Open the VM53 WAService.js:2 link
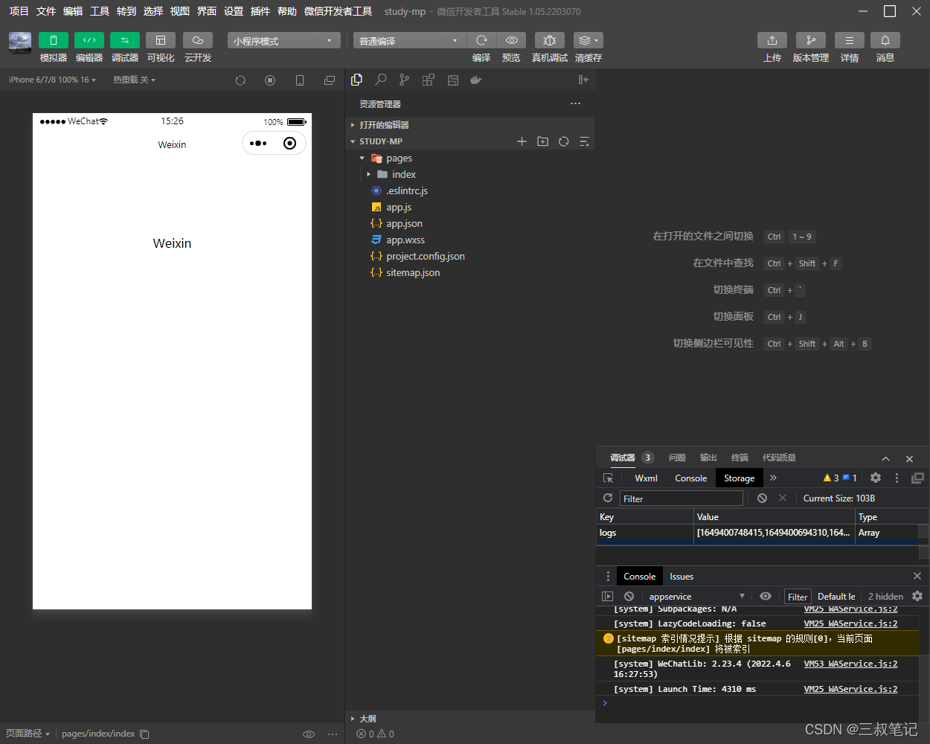 [x=850, y=664]
